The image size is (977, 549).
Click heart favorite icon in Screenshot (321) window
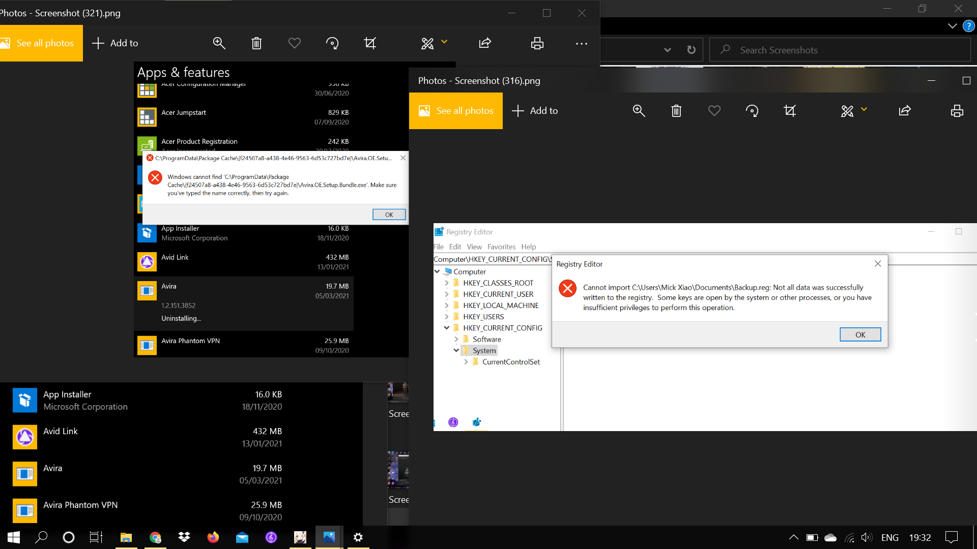[x=295, y=43]
